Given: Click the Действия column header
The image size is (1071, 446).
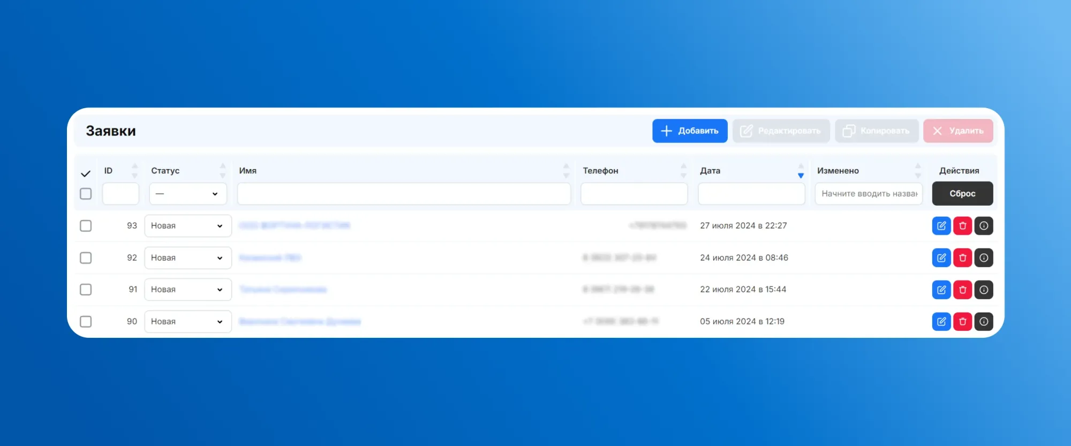Looking at the screenshot, I should click(959, 171).
